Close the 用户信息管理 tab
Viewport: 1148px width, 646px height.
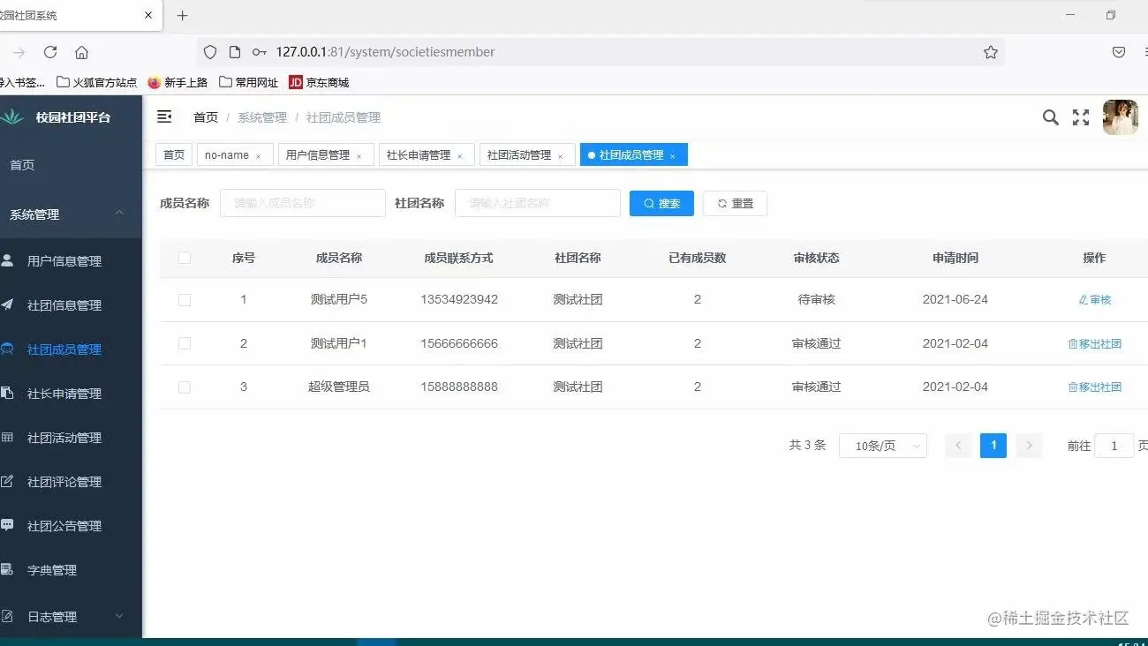click(x=359, y=156)
